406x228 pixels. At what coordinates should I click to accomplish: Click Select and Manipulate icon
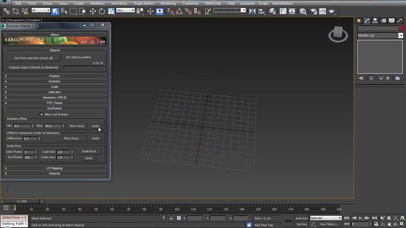tap(150, 11)
